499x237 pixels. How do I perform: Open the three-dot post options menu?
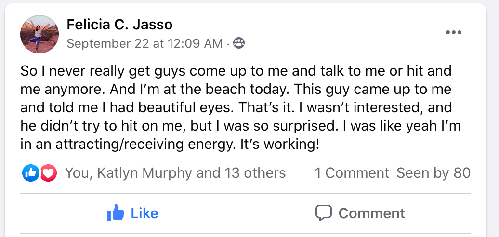[454, 33]
